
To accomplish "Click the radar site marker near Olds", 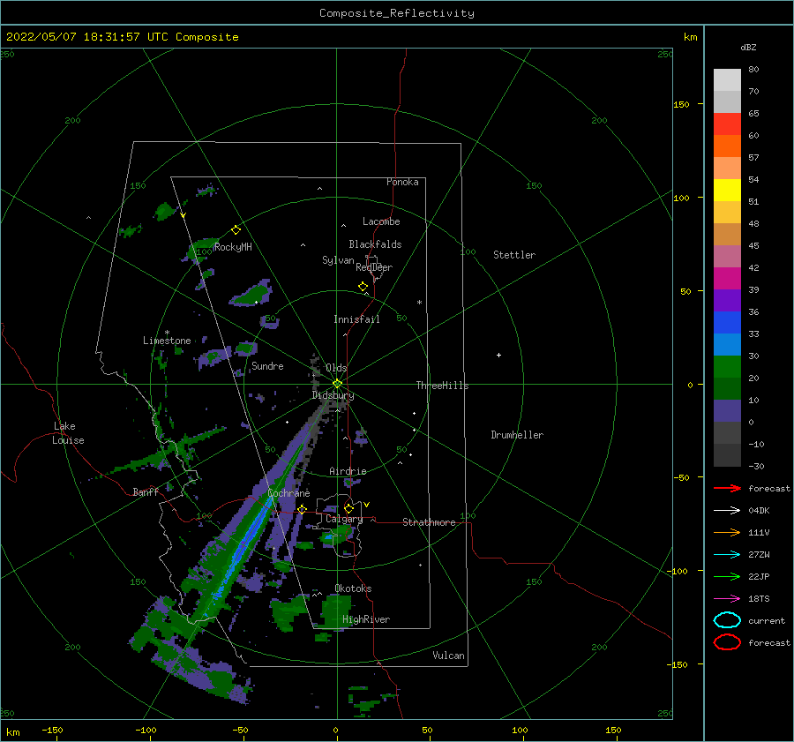I will point(337,384).
